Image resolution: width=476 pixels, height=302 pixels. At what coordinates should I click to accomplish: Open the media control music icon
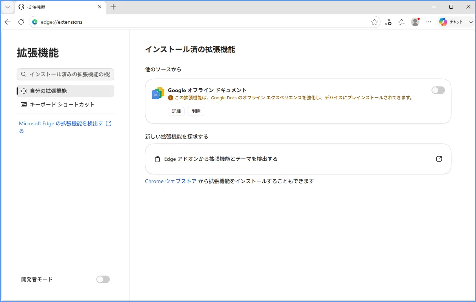(x=388, y=22)
